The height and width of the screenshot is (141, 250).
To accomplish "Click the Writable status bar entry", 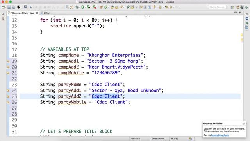I will pyautogui.click(x=136, y=139).
